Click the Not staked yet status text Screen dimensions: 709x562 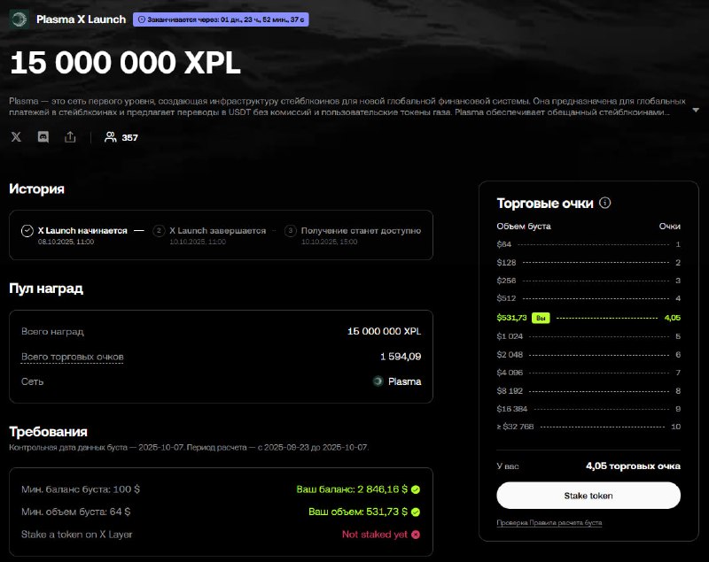pyautogui.click(x=374, y=535)
